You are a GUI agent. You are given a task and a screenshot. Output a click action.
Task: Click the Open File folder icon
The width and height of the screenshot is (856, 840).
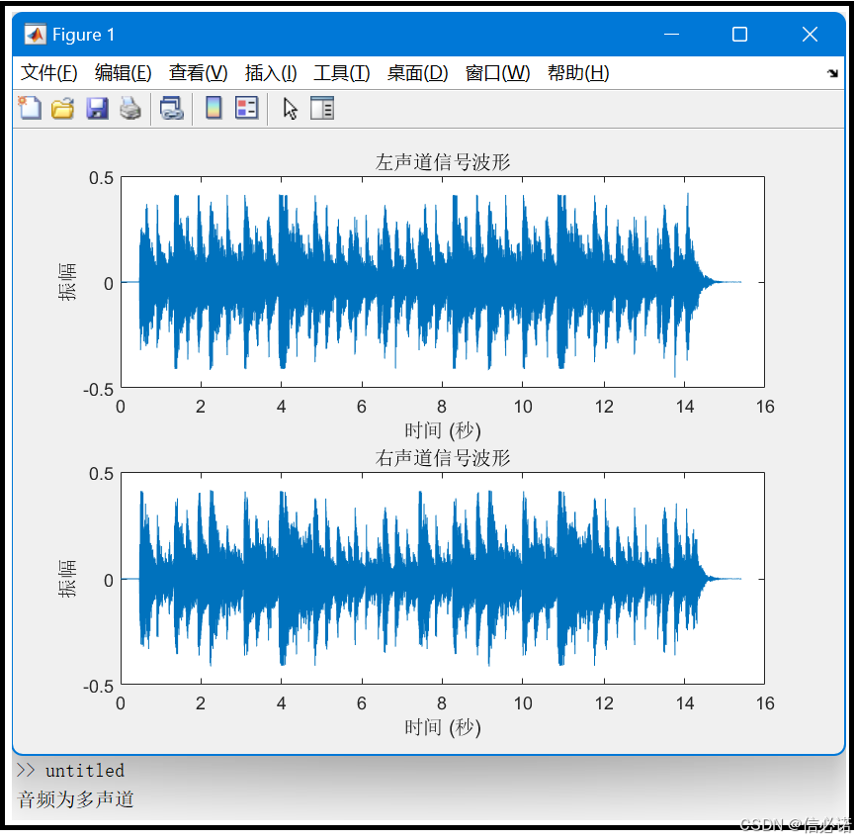[63, 108]
